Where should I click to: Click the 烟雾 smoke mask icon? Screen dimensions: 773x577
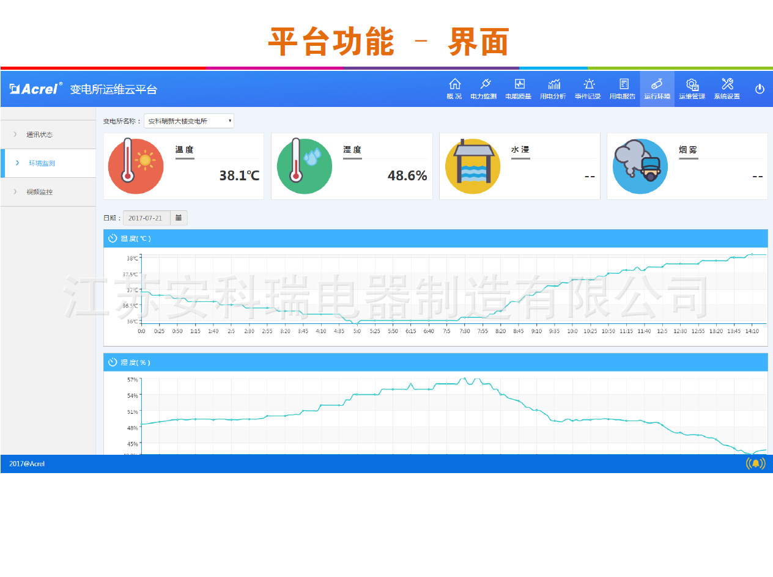(x=640, y=166)
